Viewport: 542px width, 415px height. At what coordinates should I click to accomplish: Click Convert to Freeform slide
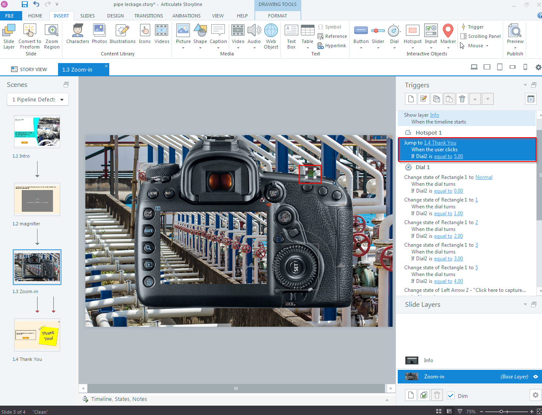30,37
